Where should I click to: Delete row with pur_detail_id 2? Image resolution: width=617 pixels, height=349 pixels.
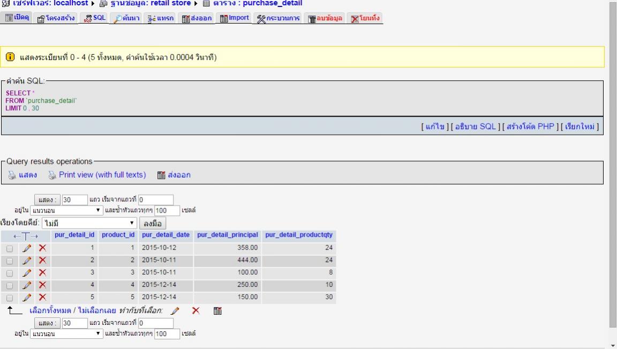coord(42,261)
